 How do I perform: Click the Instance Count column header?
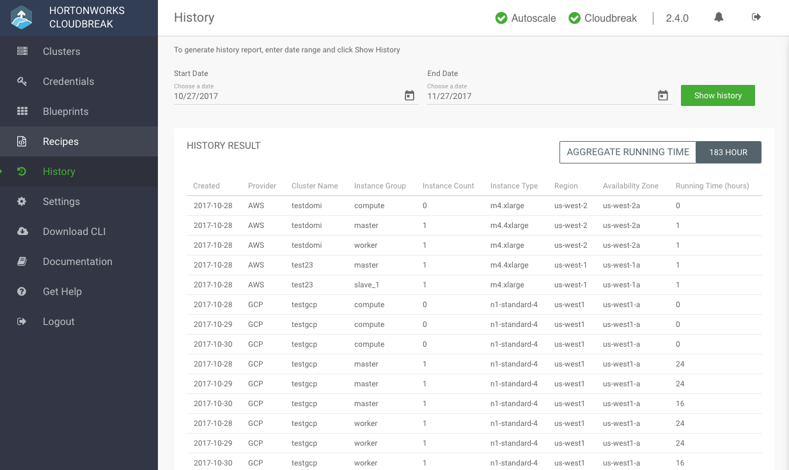pyautogui.click(x=448, y=186)
